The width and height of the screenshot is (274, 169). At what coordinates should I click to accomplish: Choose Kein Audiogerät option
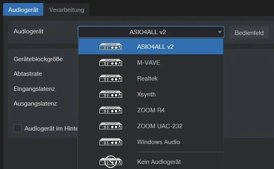click(x=159, y=162)
